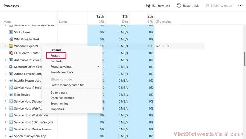This screenshot has height=139, width=246.
Task: Select Restart in the context menu
Action: click(55, 56)
